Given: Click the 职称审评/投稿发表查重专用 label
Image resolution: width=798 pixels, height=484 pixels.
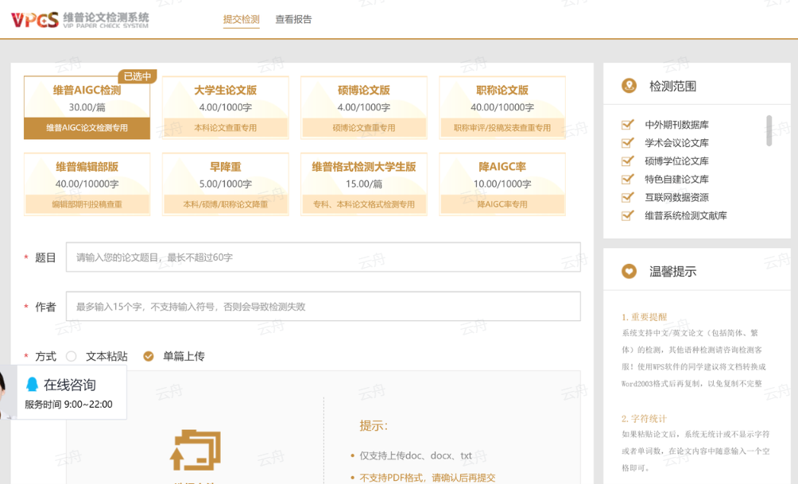Looking at the screenshot, I should coord(502,128).
